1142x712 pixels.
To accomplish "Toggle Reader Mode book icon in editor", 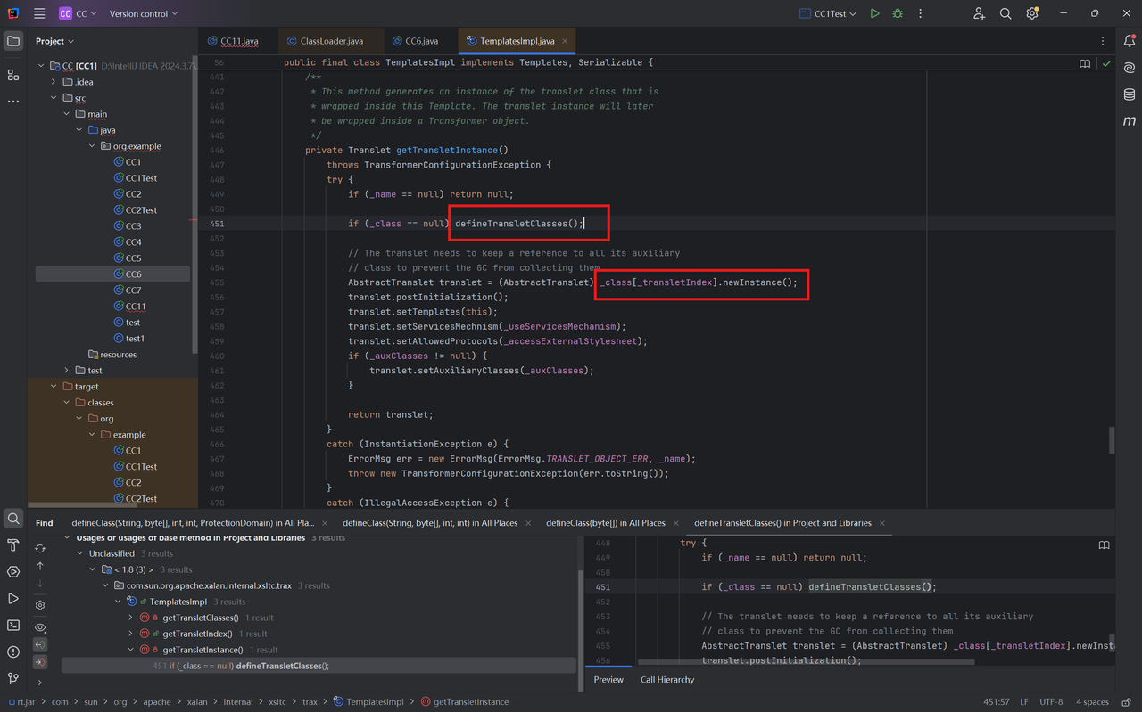I will point(1085,63).
